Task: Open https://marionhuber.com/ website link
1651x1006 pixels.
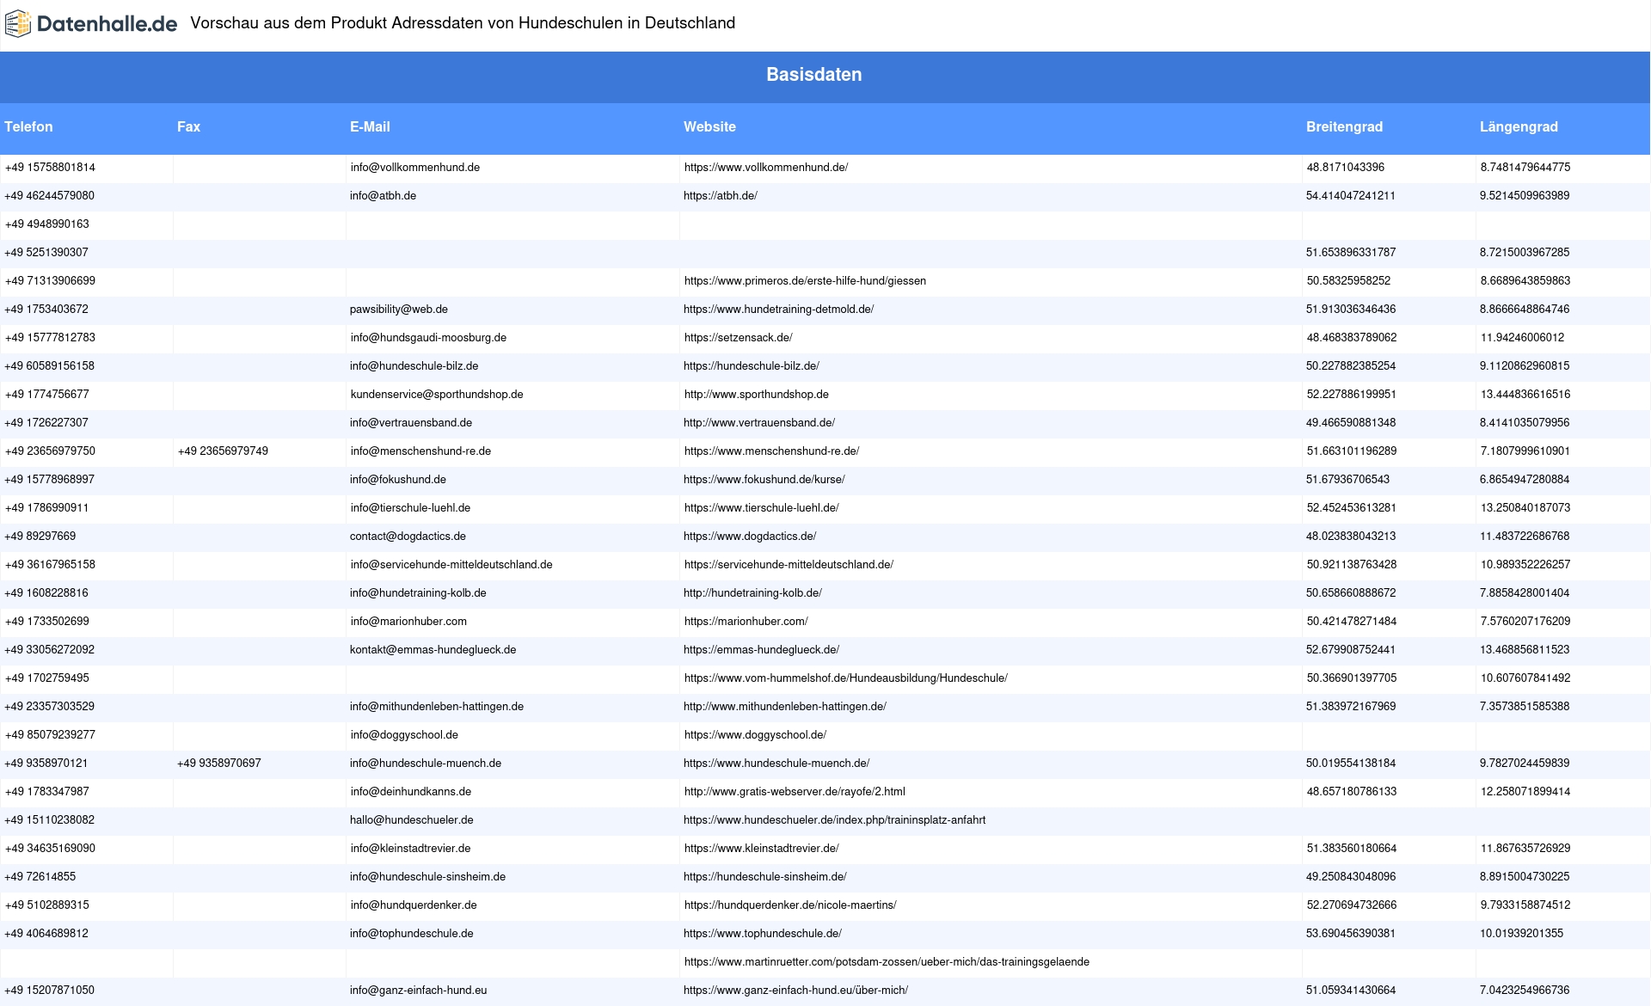Action: (x=746, y=622)
